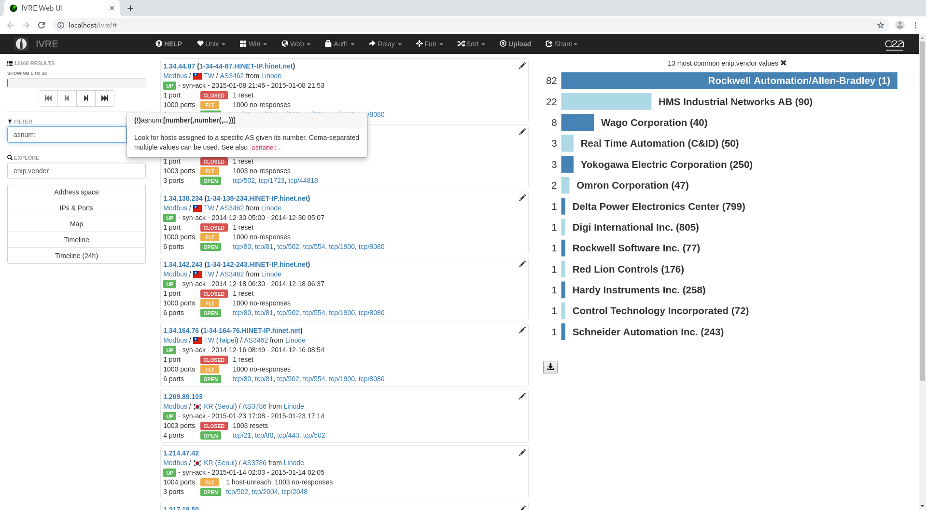Viewport: 926px width, 510px height.
Task: Click tcp/2004 port of 1.214.47.42
Action: 265,492
